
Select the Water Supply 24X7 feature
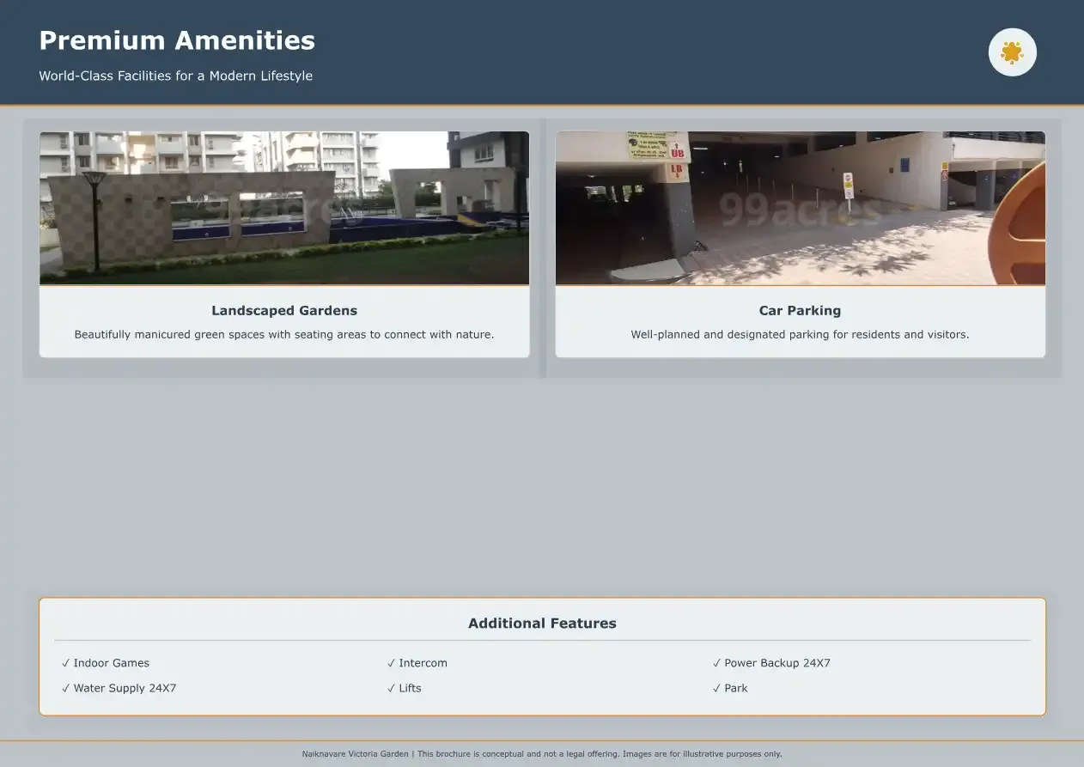pyautogui.click(x=125, y=688)
